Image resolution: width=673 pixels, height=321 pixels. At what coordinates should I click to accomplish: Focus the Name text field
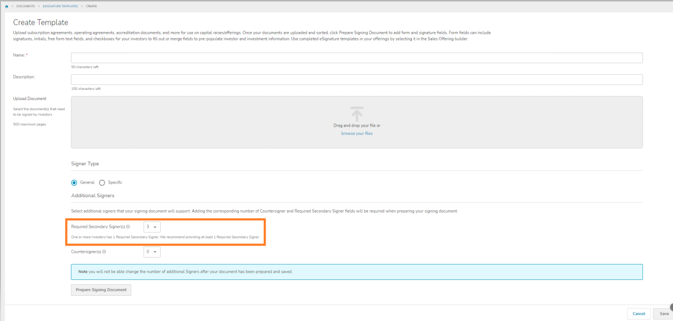(357, 58)
